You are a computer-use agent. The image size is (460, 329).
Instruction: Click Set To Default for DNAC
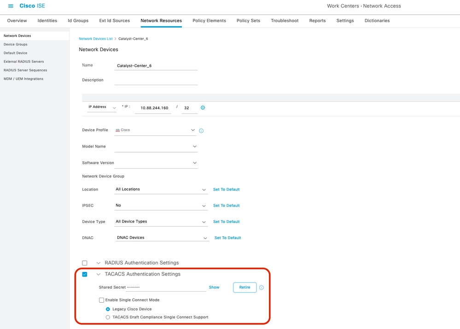pyautogui.click(x=227, y=238)
